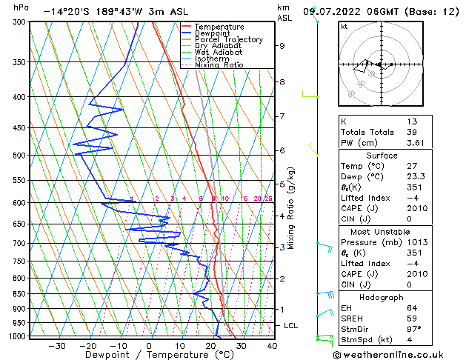Click the mixing ratio label 10 in pink
Image resolution: width=466 pixels, height=360 pixels.
point(225,199)
